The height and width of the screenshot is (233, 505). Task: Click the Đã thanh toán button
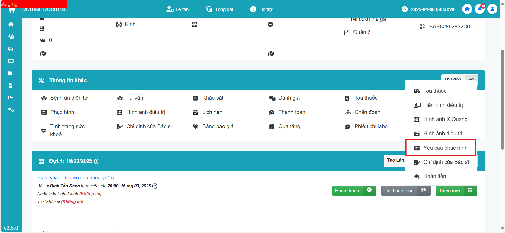click(405, 191)
